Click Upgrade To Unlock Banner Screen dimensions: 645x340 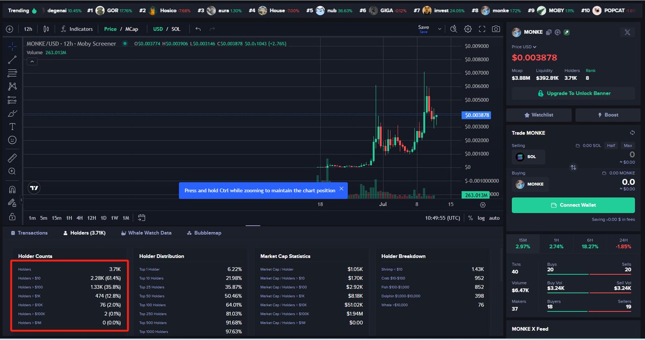[x=574, y=93]
